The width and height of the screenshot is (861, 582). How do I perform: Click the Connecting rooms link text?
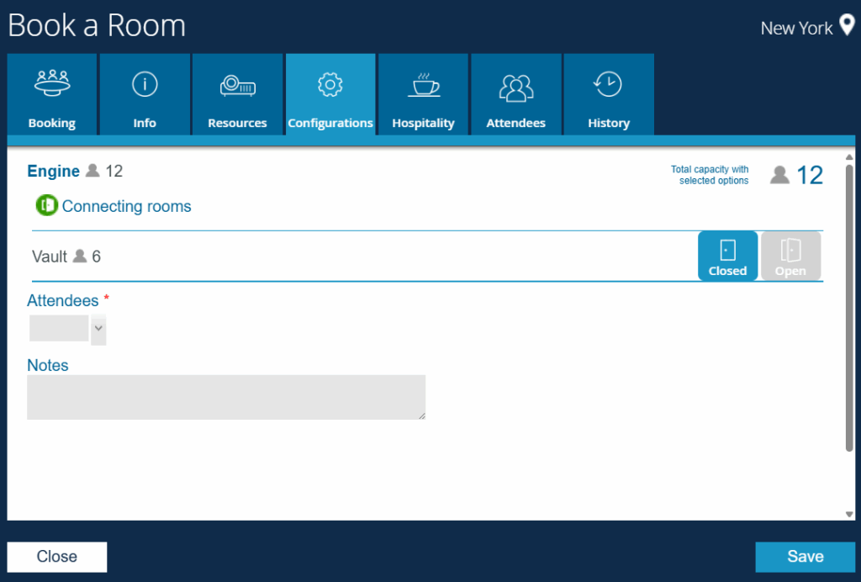point(126,206)
